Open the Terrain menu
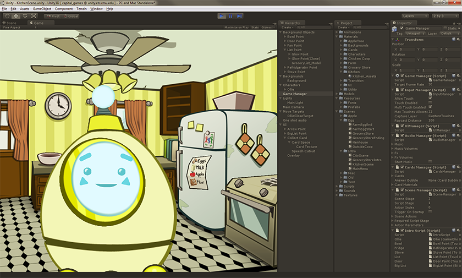This screenshot has height=278, width=462. (x=81, y=9)
